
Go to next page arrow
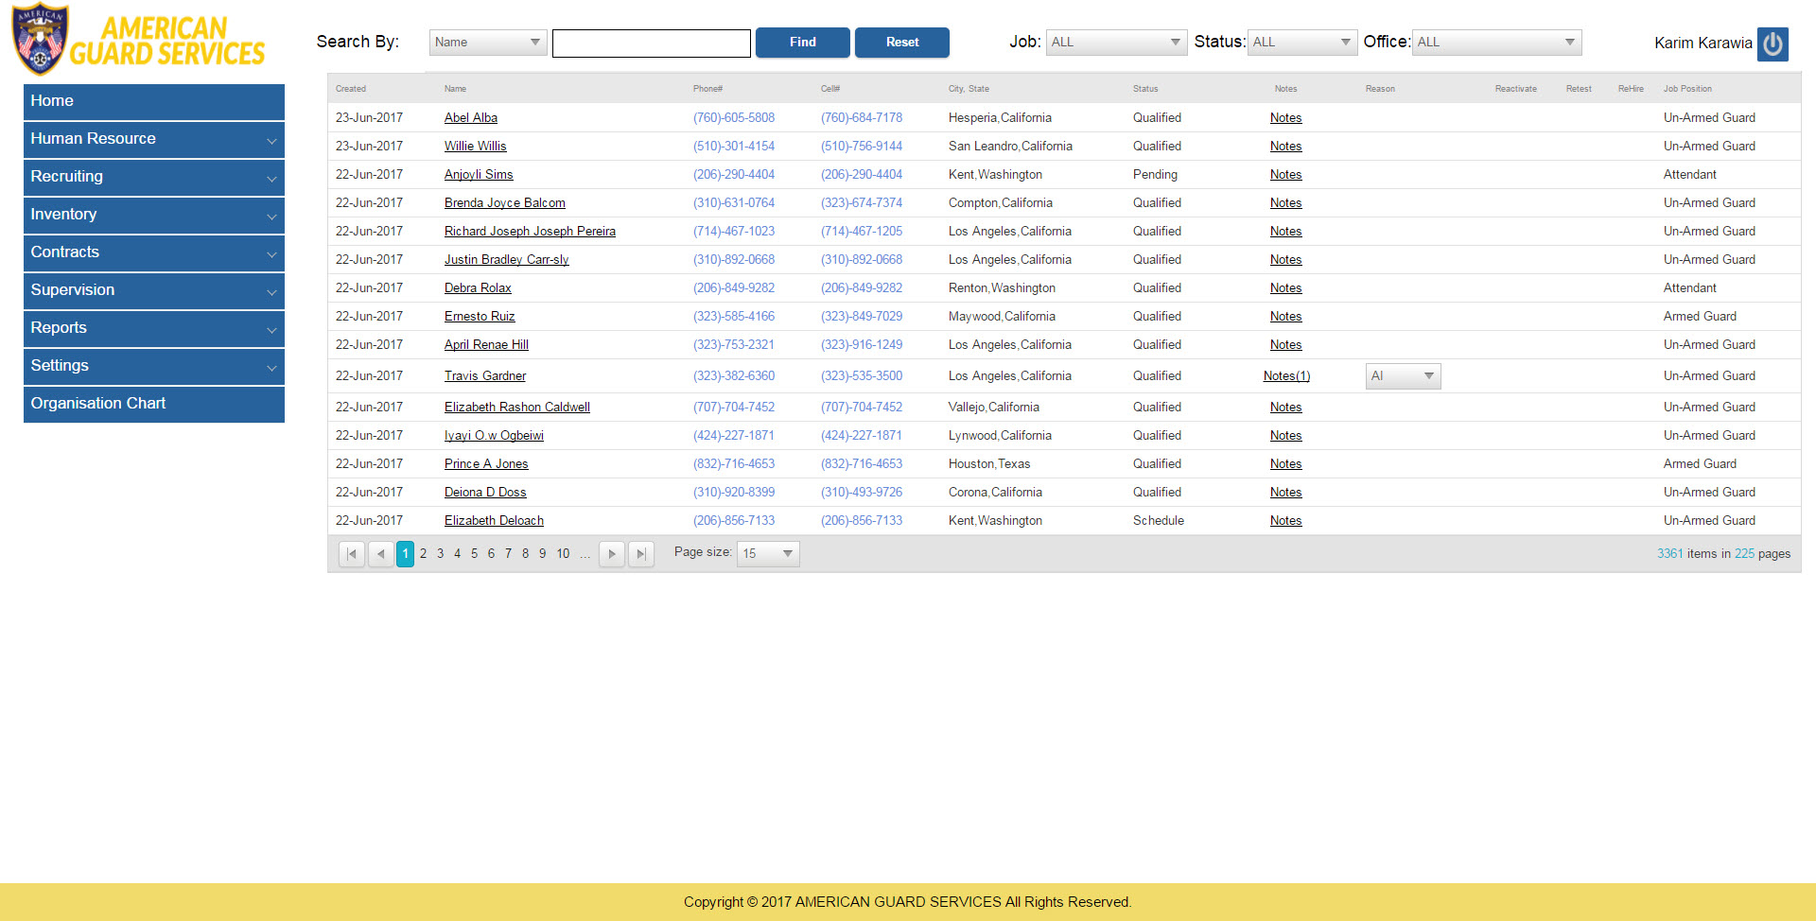pyautogui.click(x=612, y=554)
